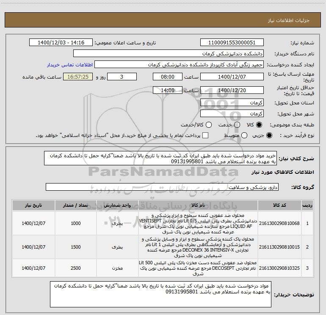The height and width of the screenshot is (315, 326).
Task: Click the اطلاعات کالاهای مورد نیاز section heading
Action: click(x=282, y=172)
